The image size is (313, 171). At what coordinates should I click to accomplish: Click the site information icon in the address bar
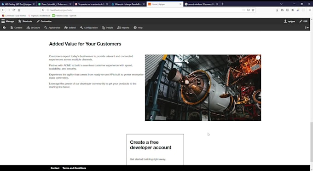[x=48, y=10]
